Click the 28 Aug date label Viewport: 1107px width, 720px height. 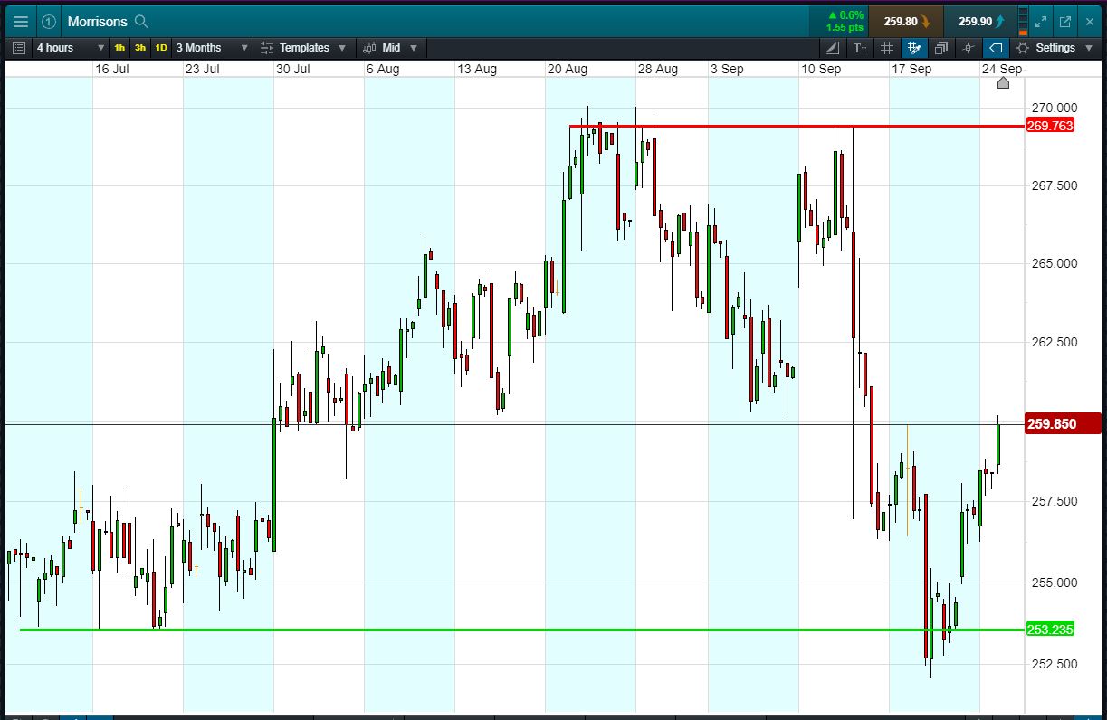tap(658, 69)
